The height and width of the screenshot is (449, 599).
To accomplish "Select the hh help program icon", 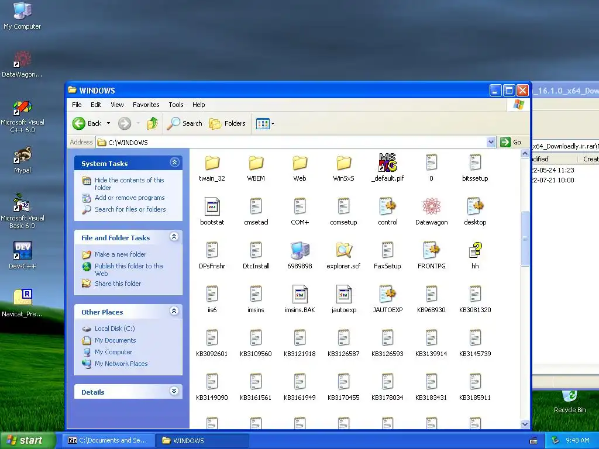I will coord(475,250).
